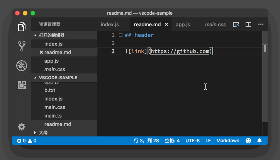Open notifications via the bell icon

click(x=260, y=141)
